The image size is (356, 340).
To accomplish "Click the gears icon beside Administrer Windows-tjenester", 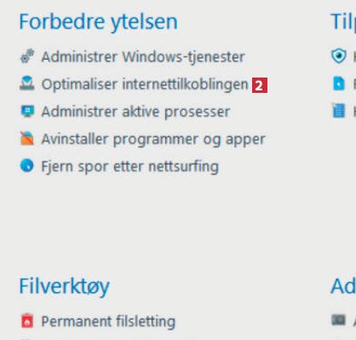I will pos(27,56).
